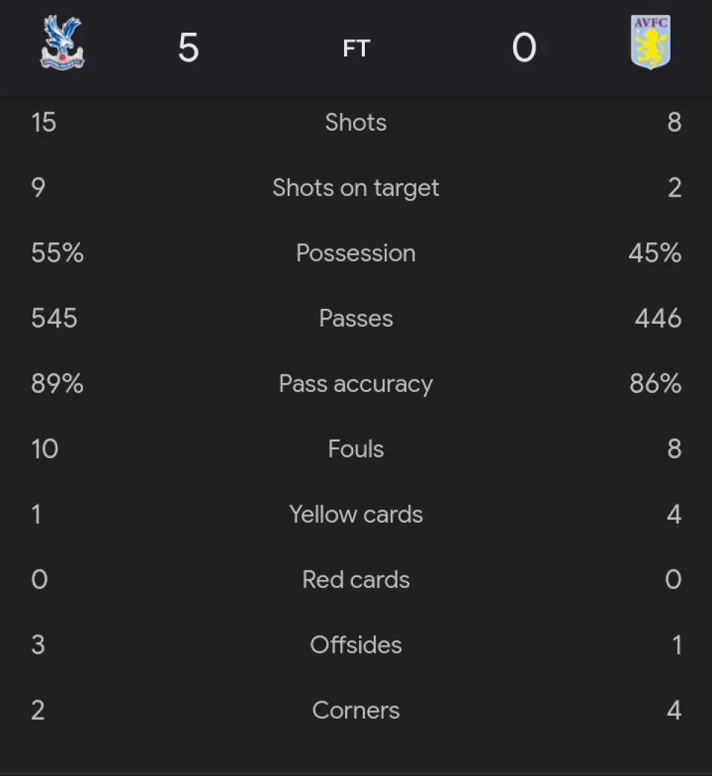Select the 89% home pass accuracy value
712x776 pixels.
57,384
